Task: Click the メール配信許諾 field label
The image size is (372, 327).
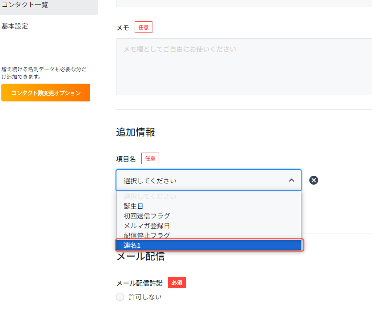Action: (139, 283)
